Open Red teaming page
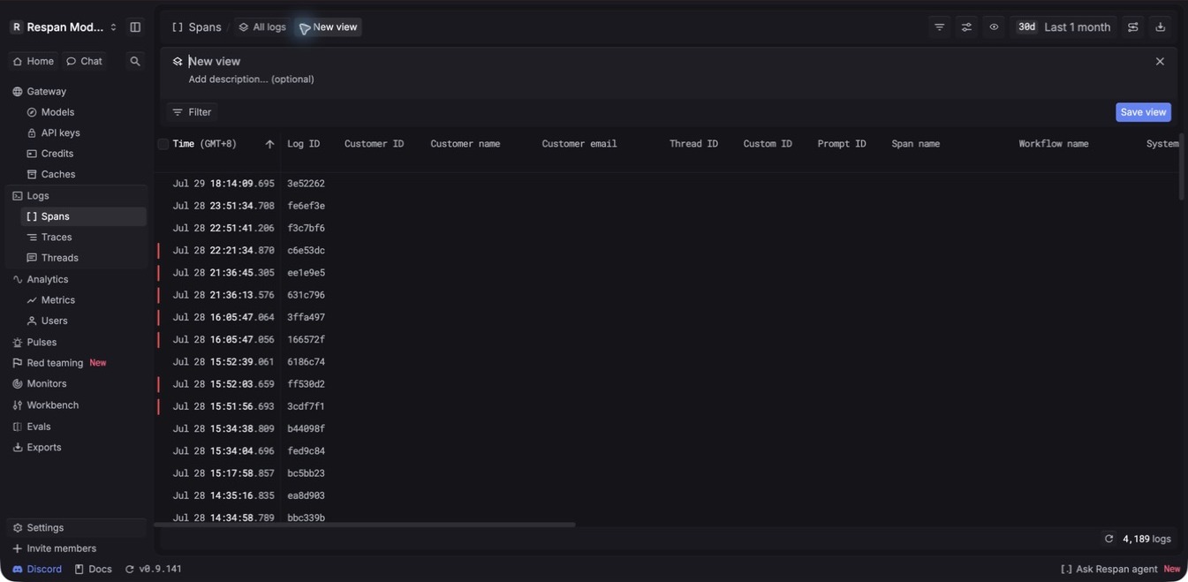This screenshot has height=582, width=1188. [55, 363]
